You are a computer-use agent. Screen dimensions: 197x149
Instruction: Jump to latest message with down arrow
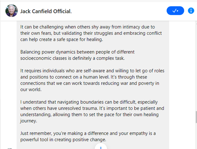101,147
